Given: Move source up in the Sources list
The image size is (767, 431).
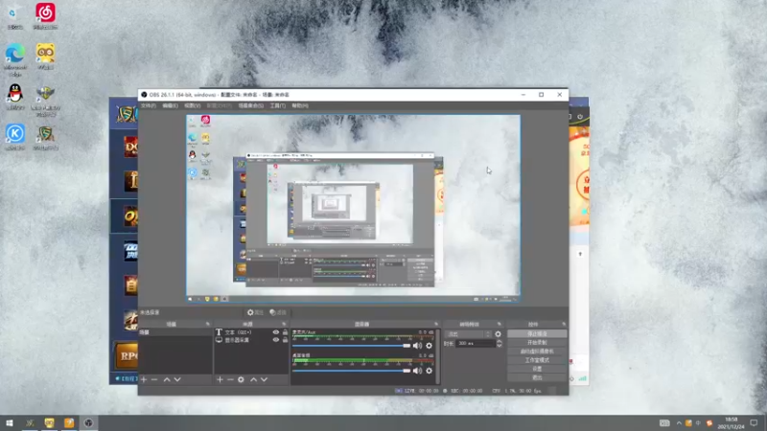Looking at the screenshot, I should 253,379.
